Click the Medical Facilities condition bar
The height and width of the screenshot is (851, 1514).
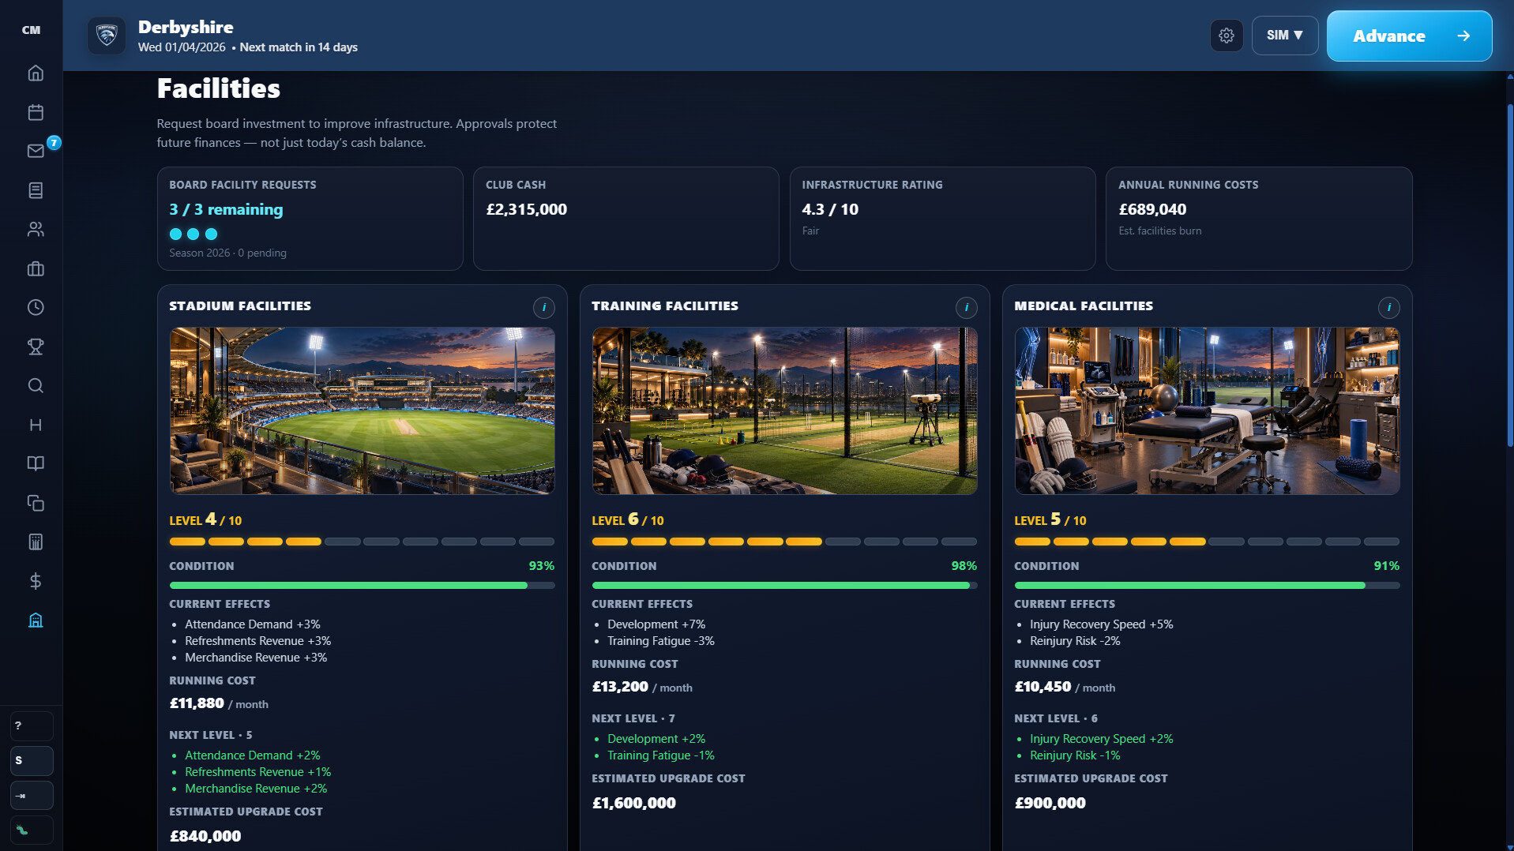click(1207, 586)
